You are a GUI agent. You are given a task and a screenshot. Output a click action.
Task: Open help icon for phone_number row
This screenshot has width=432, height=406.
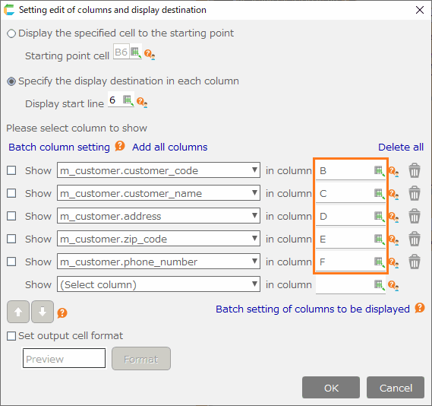[x=393, y=262]
